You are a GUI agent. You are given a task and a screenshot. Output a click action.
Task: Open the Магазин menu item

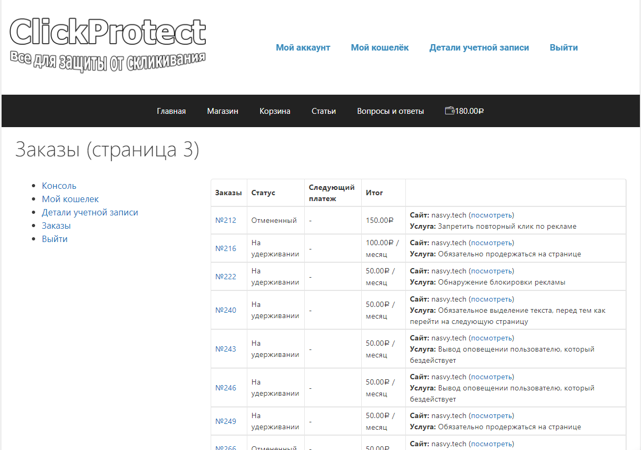pyautogui.click(x=222, y=111)
